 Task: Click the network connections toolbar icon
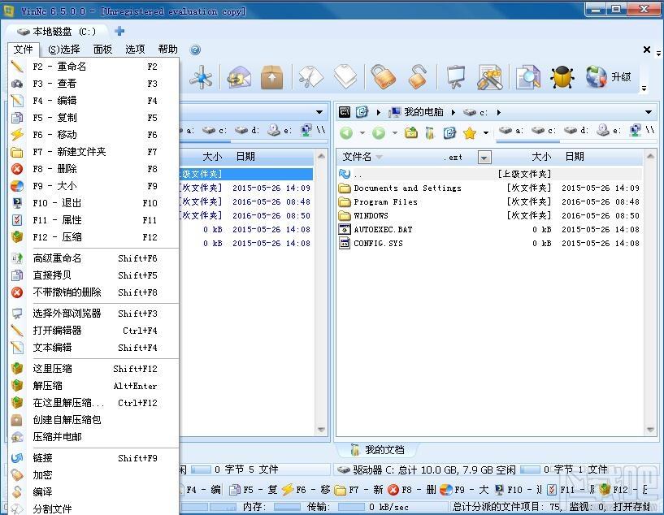pos(201,77)
